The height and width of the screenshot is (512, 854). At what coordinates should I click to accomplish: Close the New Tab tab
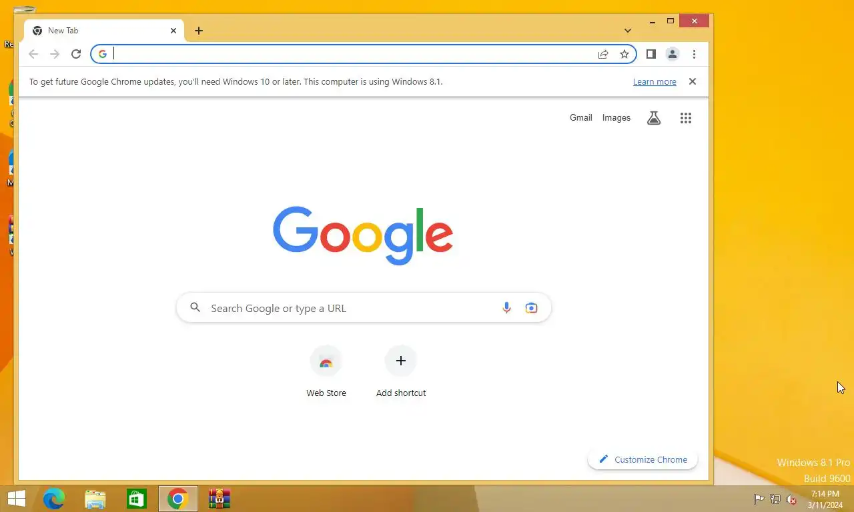173,31
